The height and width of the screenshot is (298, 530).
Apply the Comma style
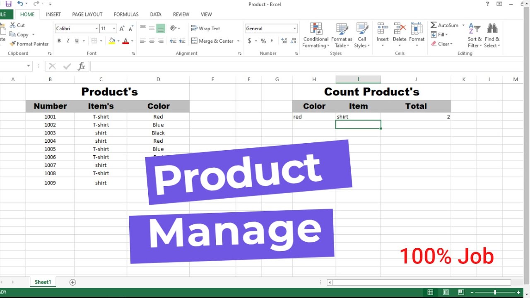[x=272, y=41]
